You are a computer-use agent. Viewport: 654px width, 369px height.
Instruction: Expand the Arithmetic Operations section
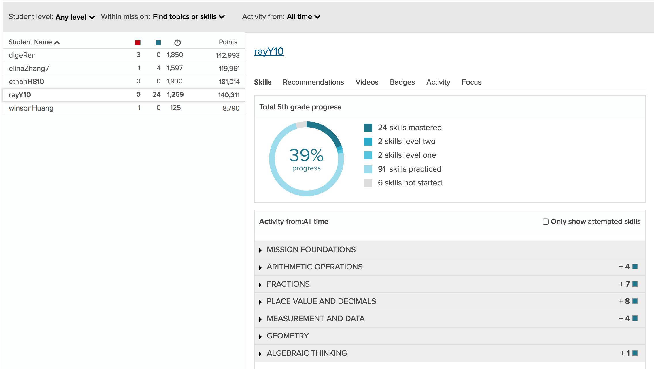tap(450, 267)
